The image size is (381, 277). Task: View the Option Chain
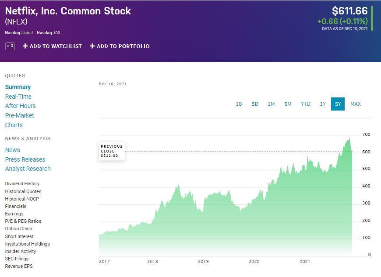click(x=18, y=229)
